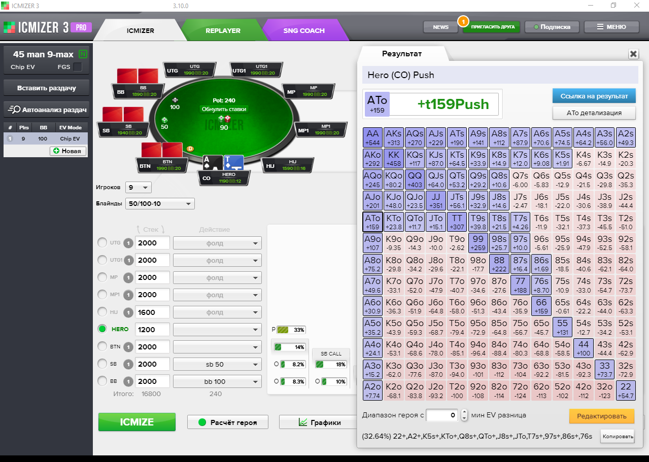Click the grey 1 circle in SB row
The width and height of the screenshot is (649, 462).
(129, 364)
